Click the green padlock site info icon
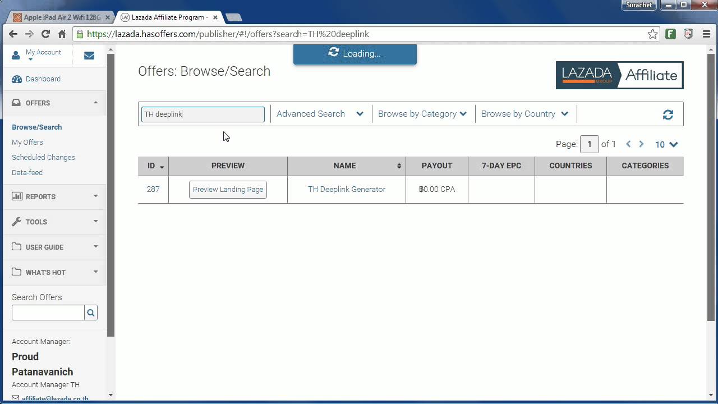The height and width of the screenshot is (404, 718). [x=80, y=34]
